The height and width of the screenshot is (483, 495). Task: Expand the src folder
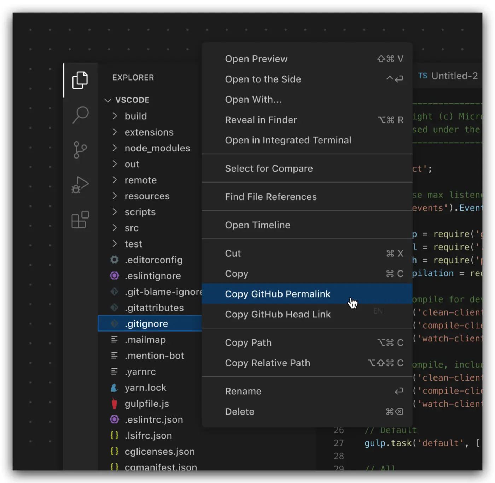coord(114,228)
